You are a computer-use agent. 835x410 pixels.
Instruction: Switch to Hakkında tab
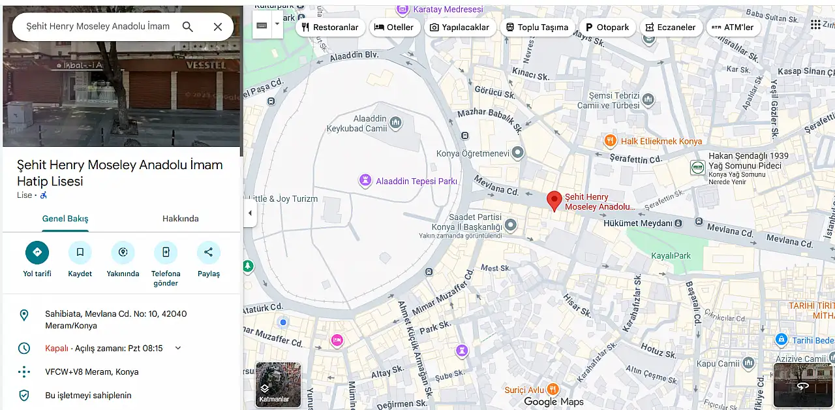tap(180, 219)
